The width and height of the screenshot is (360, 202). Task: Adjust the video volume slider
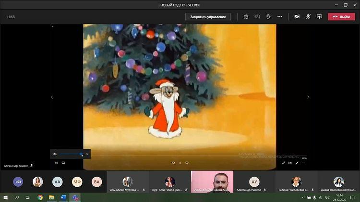(x=72, y=154)
